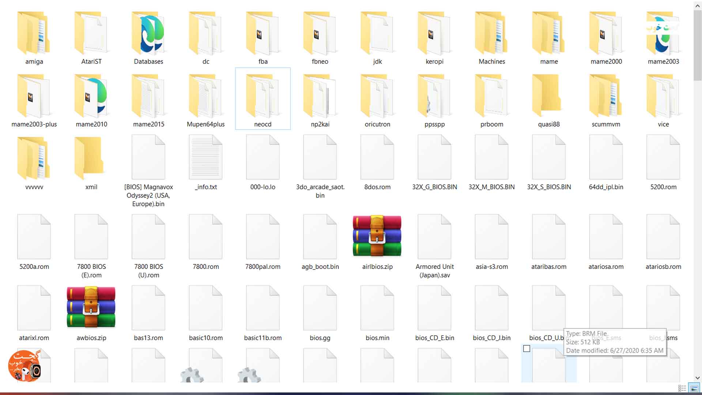Image resolution: width=702 pixels, height=395 pixels.
Task: Select the mame folder icon
Action: [x=549, y=33]
